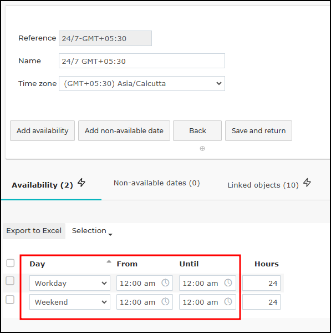Image resolution: width=331 pixels, height=333 pixels.
Task: Click the Workday Hours field showing 24
Action: point(261,283)
